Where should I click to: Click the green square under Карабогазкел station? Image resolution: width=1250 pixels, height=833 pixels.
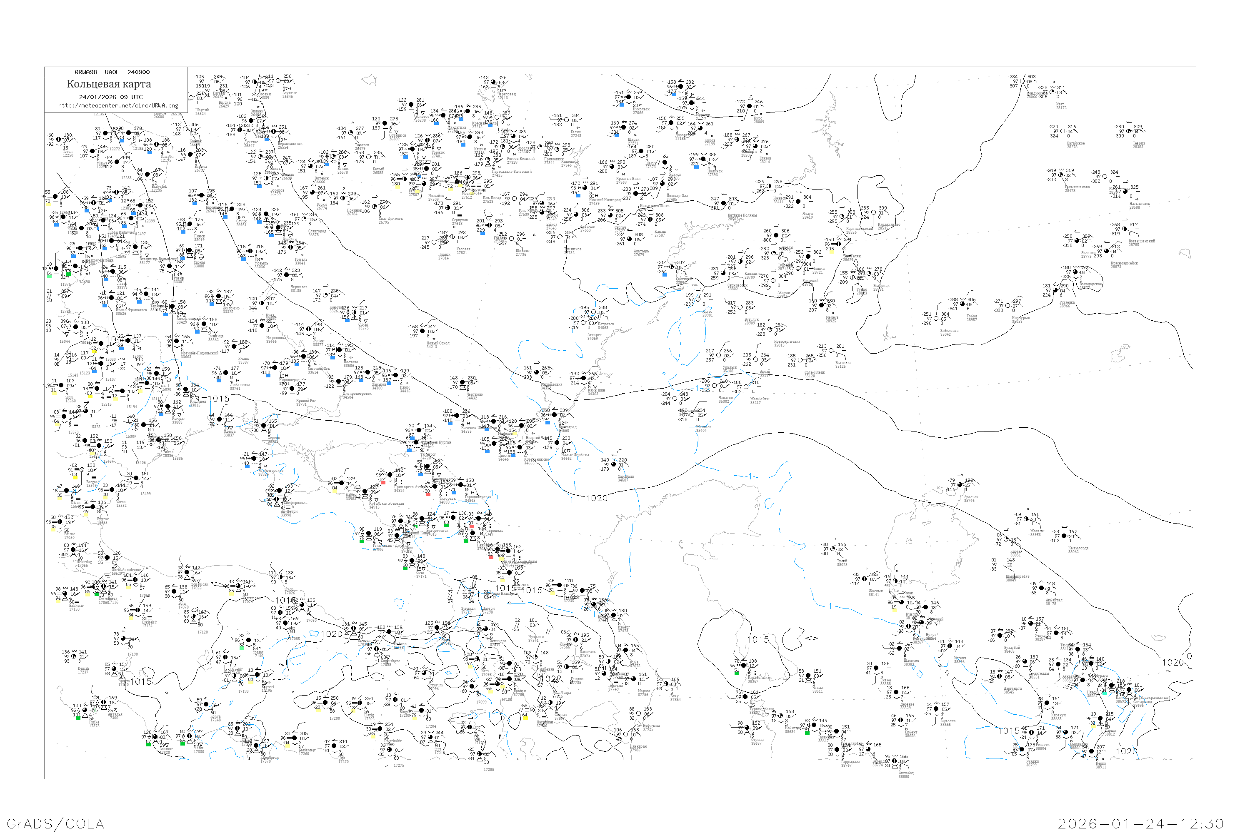[737, 673]
